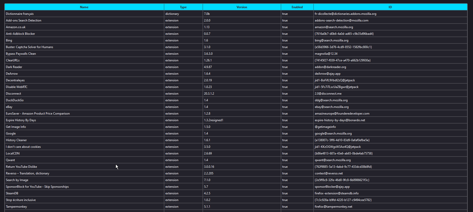Image resolution: width=473 pixels, height=212 pixels.
Task: Click version 2.2.205 of Reverso
Action: [242, 173]
